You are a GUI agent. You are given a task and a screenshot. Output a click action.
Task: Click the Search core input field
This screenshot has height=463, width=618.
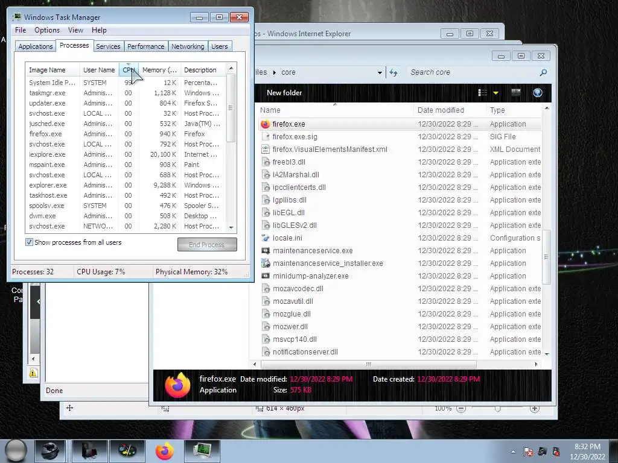[x=471, y=72]
